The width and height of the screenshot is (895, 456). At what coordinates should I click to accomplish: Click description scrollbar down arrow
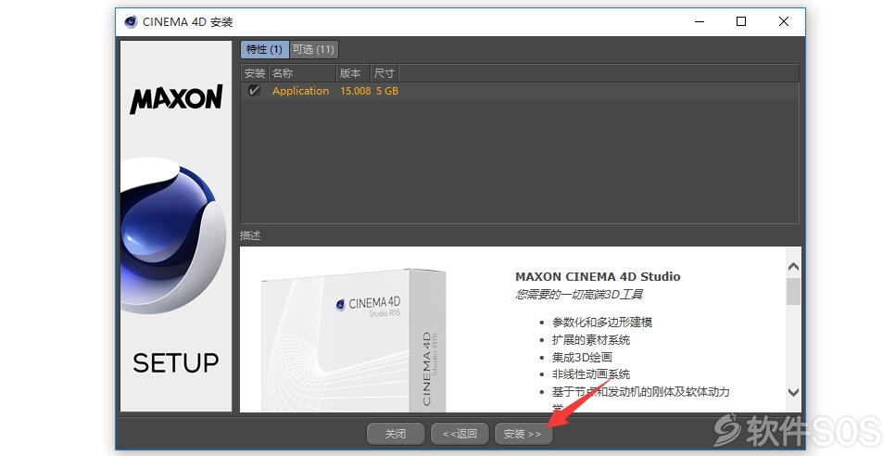793,392
